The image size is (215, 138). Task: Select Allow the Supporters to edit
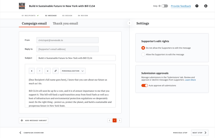click(x=143, y=54)
